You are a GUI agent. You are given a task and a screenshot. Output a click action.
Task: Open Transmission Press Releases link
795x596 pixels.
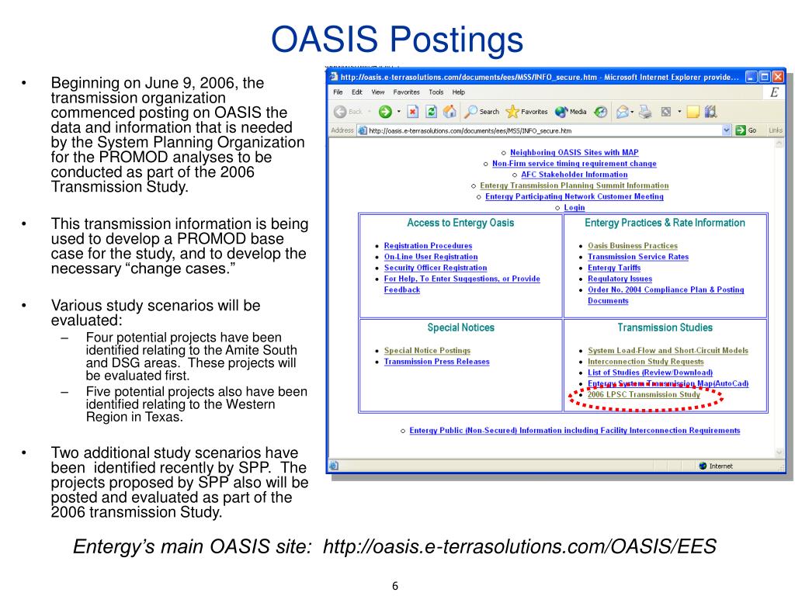pyautogui.click(x=436, y=362)
